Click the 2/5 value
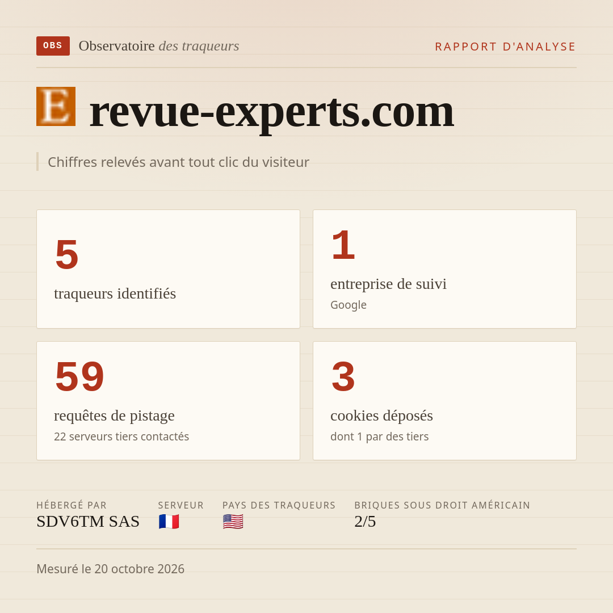The width and height of the screenshot is (613, 613). 365,522
